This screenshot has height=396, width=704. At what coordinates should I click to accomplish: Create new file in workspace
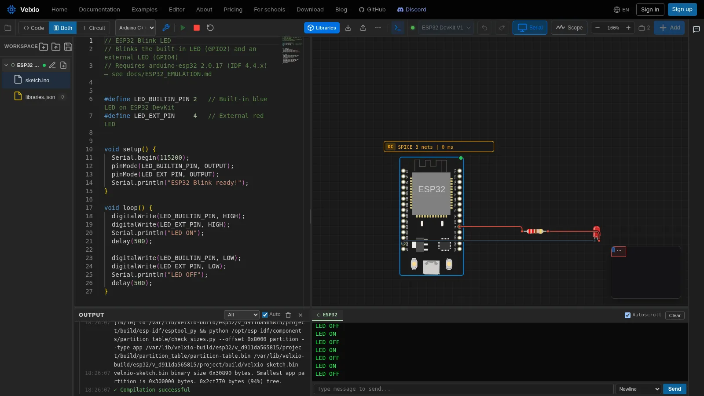coord(44,46)
